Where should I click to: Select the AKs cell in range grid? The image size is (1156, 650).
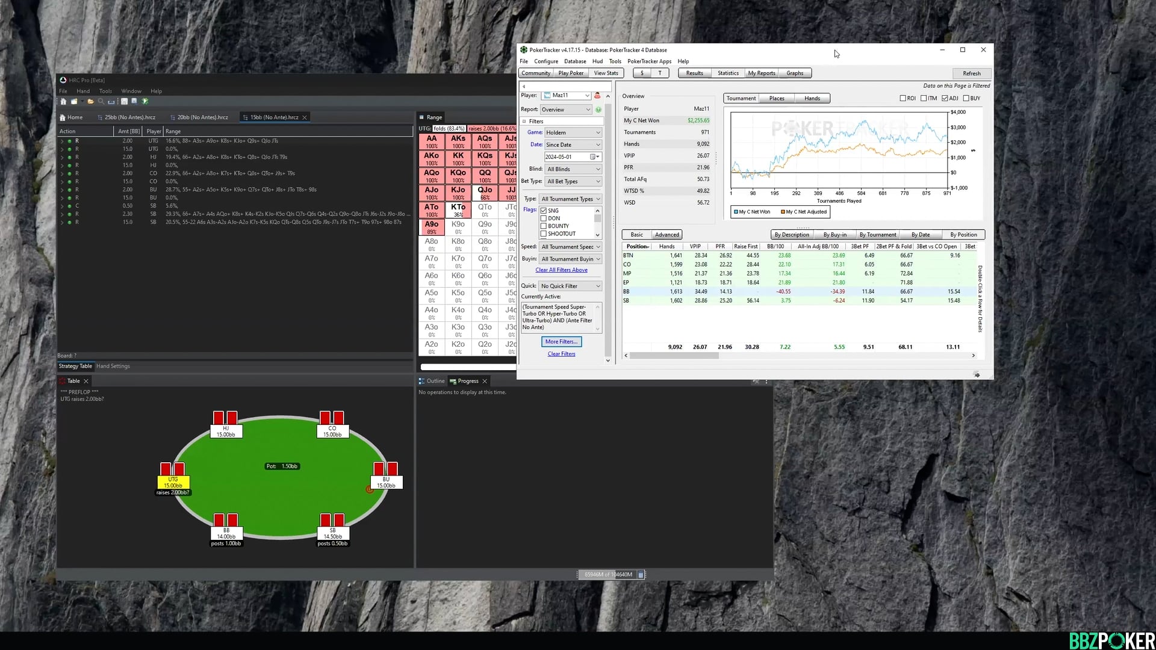tap(458, 141)
